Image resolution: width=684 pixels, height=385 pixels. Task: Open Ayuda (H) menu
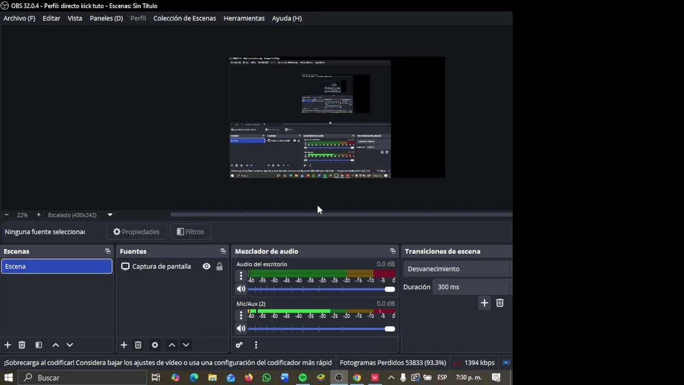(287, 18)
